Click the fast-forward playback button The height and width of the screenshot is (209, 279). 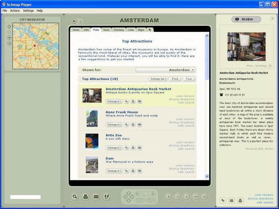(x=205, y=197)
